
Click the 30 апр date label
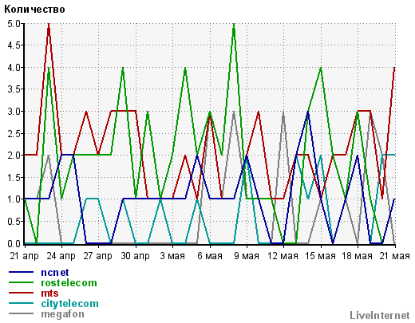pyautogui.click(x=135, y=256)
